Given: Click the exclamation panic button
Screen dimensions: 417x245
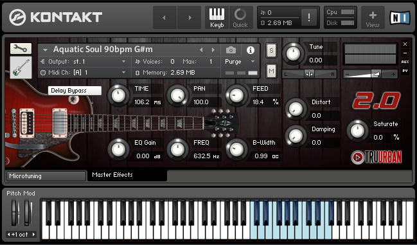Looking at the screenshot, I should click(x=309, y=17).
